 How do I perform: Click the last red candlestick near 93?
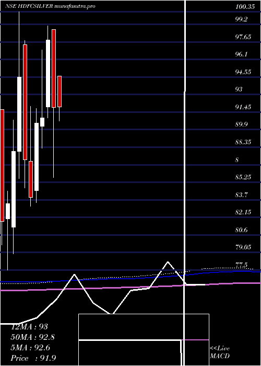[60, 92]
